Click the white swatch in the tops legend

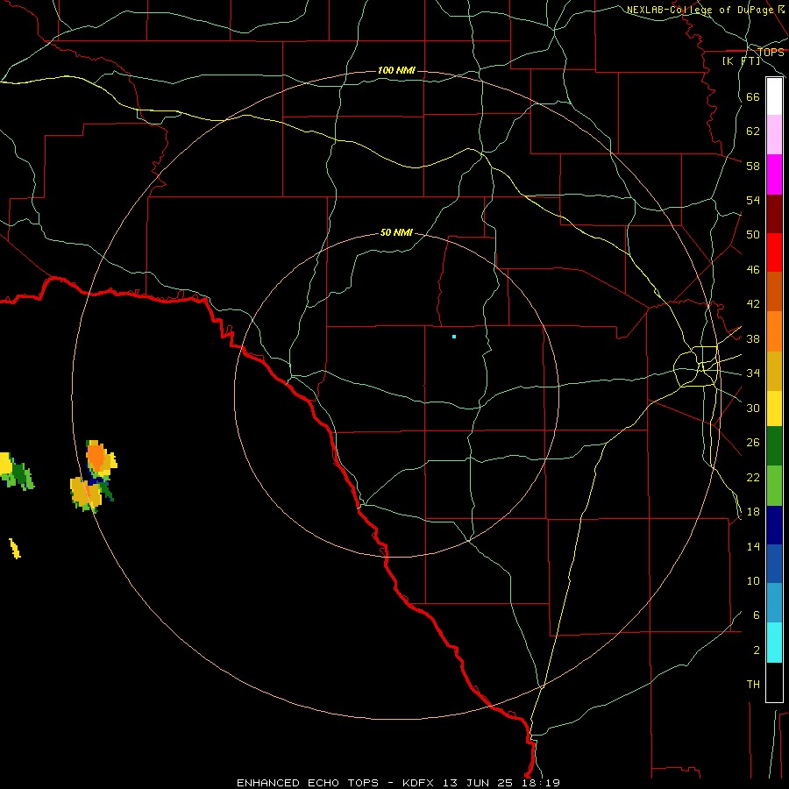click(x=774, y=96)
